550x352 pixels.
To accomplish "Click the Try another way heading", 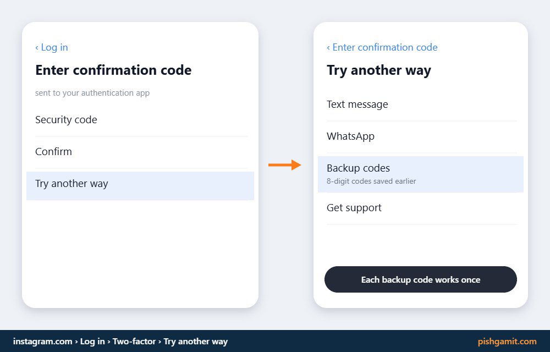I will click(379, 70).
